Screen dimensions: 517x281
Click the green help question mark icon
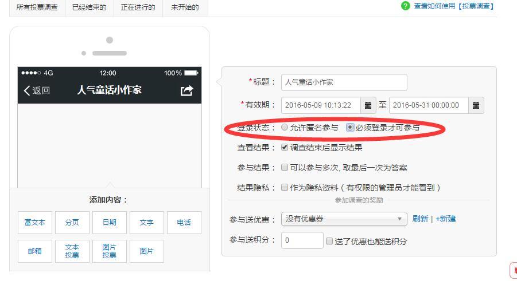pos(405,6)
